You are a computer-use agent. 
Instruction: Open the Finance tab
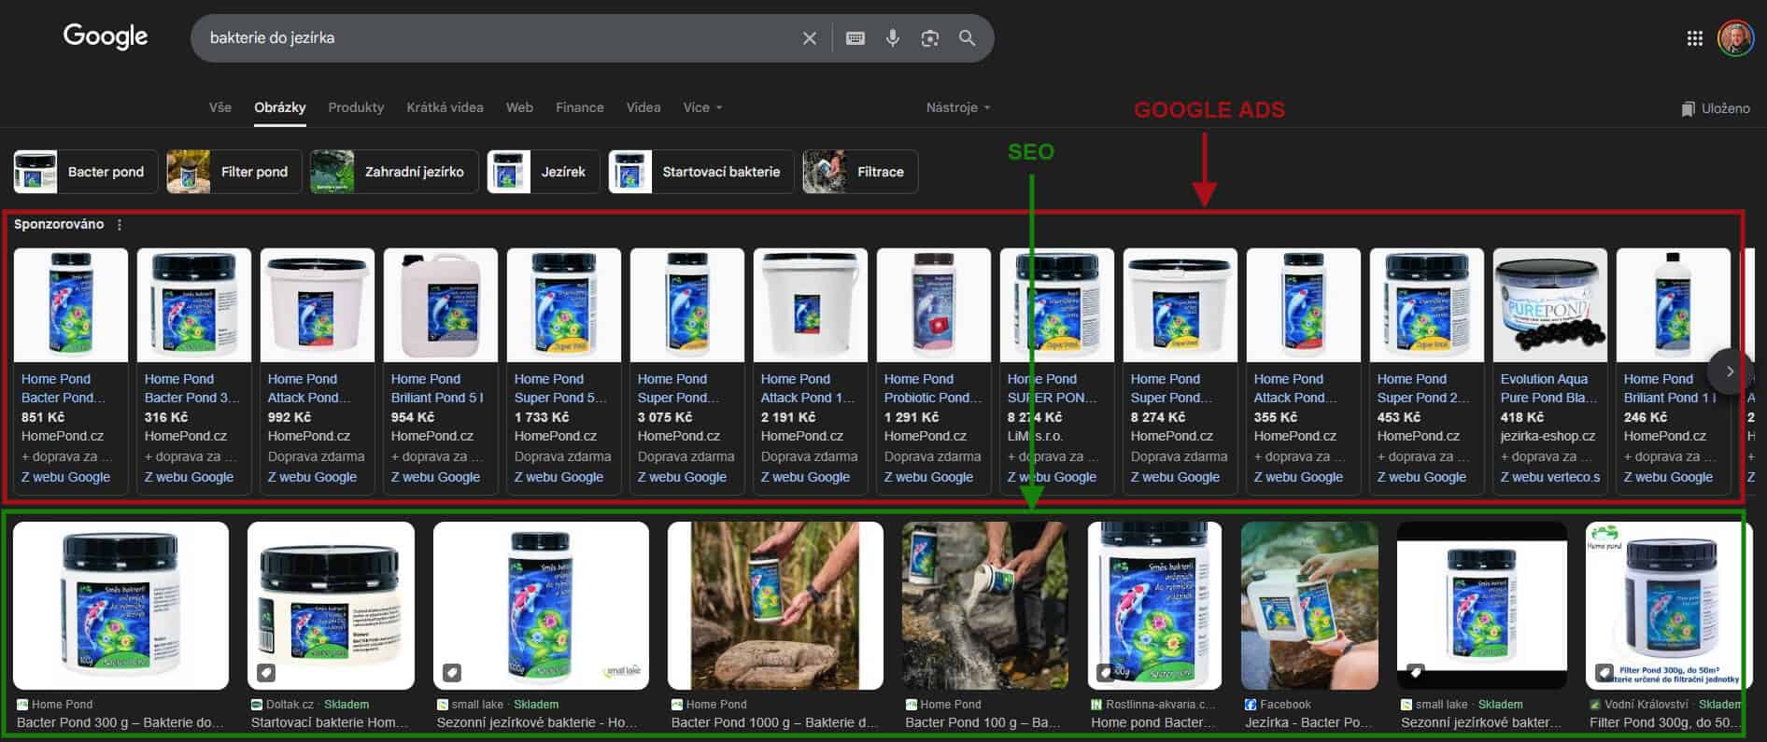click(x=579, y=107)
